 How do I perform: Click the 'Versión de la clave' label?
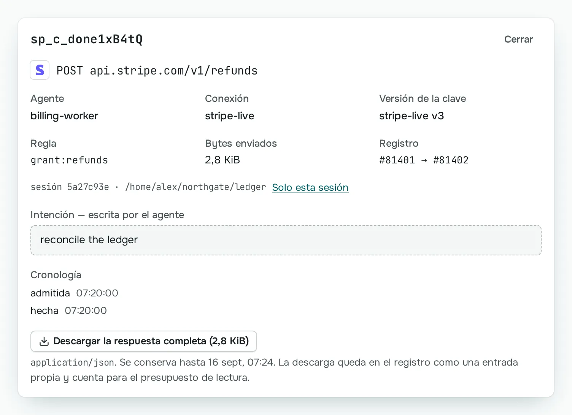(x=423, y=98)
